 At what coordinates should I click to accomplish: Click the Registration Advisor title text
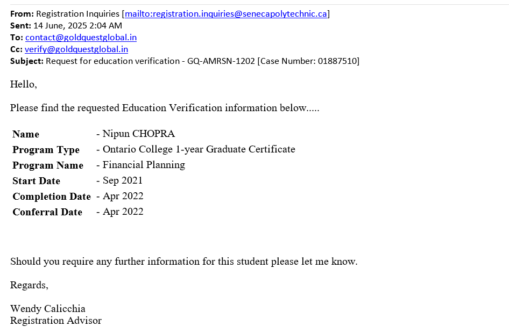point(56,321)
